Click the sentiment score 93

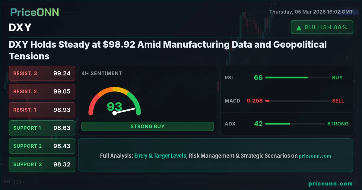point(115,106)
